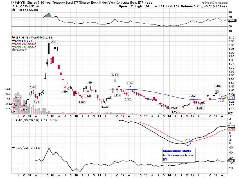Click the Momentum shifts to Treasuries annotation box
The image size is (239, 178).
[x=179, y=155]
